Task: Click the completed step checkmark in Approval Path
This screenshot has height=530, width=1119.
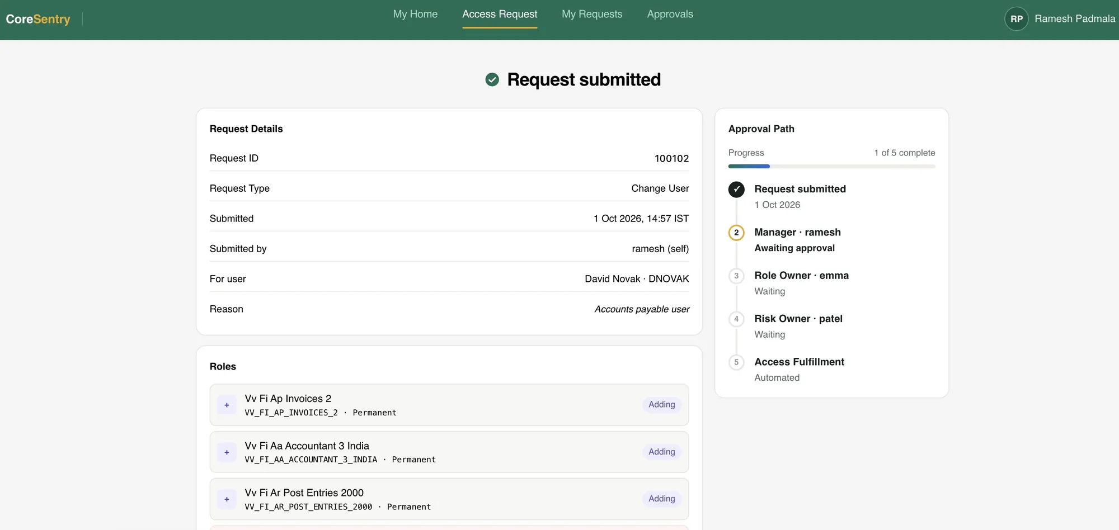Action: tap(736, 190)
